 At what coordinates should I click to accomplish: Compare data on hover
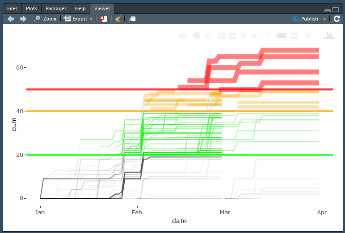coord(294,36)
